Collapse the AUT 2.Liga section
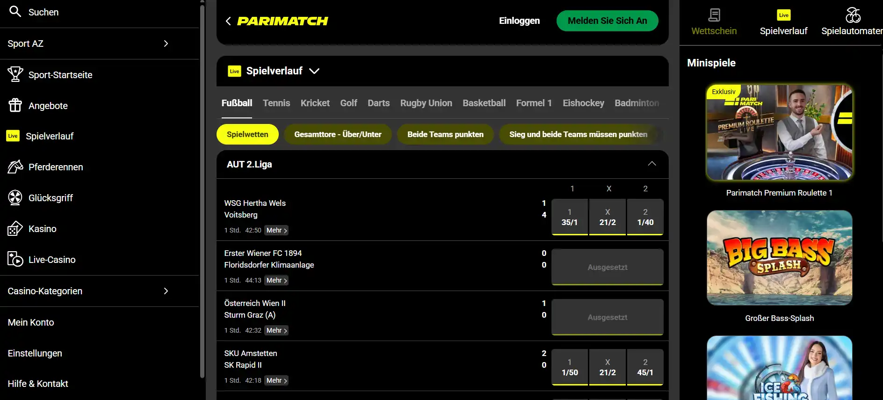Viewport: 883px width, 400px height. pyautogui.click(x=652, y=164)
